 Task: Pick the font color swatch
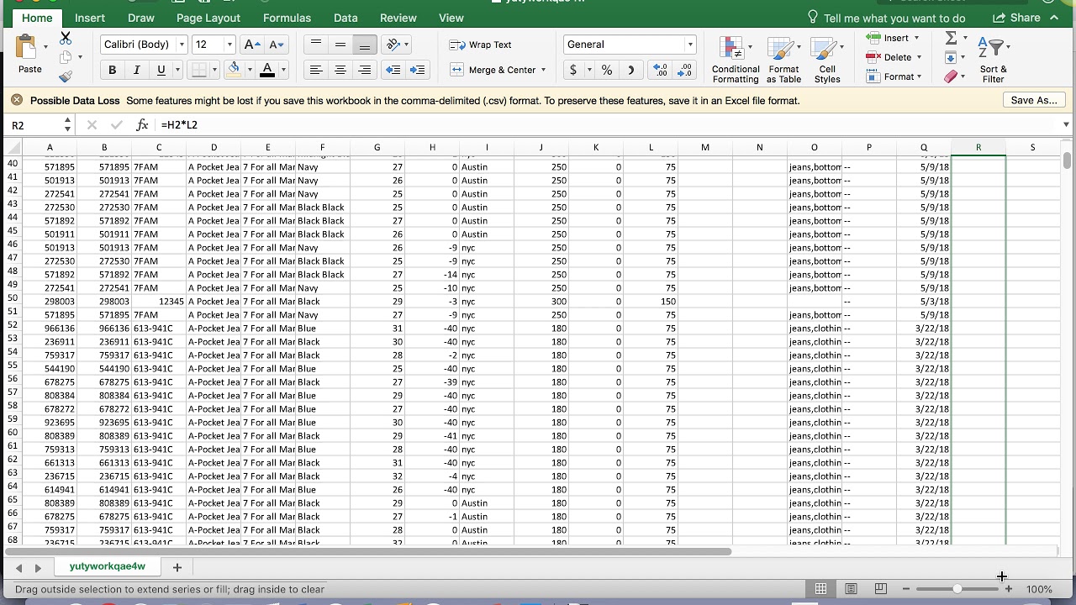click(x=267, y=70)
